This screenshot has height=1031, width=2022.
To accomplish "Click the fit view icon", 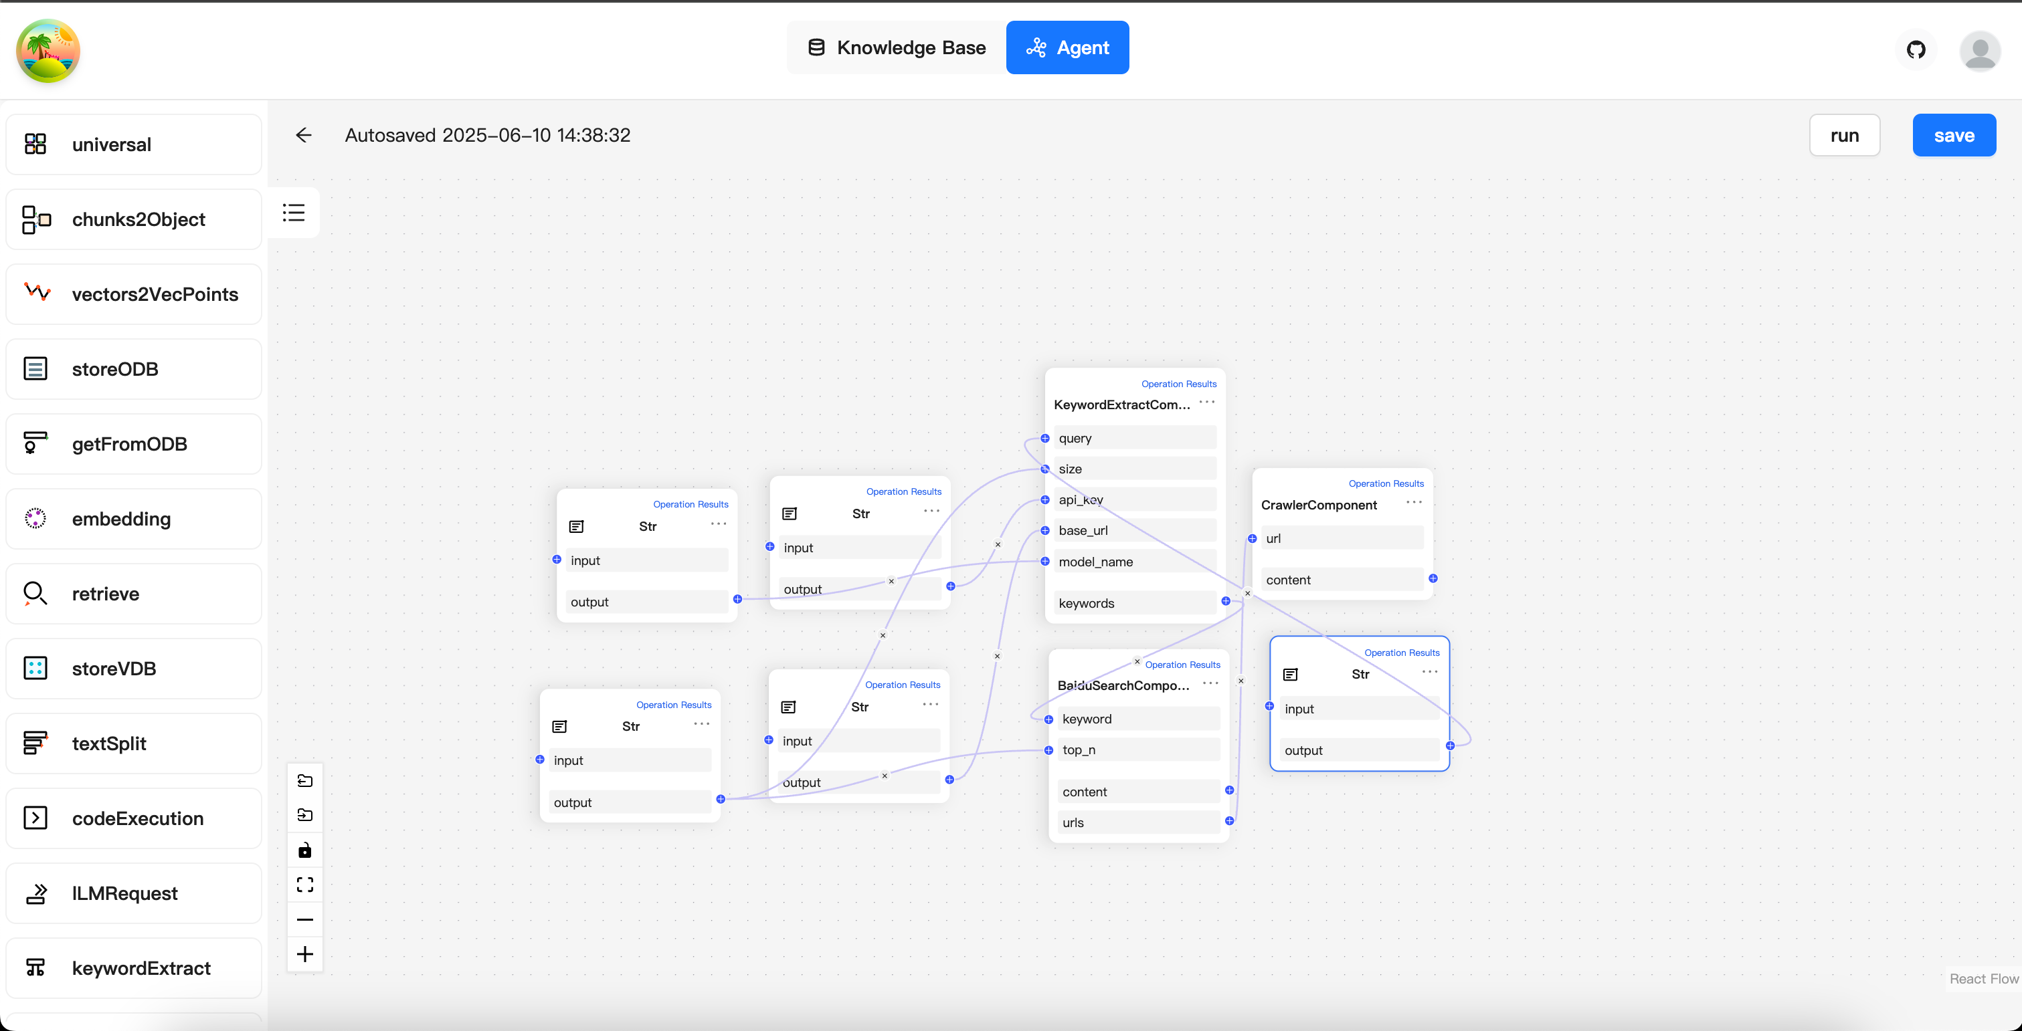I will (305, 885).
